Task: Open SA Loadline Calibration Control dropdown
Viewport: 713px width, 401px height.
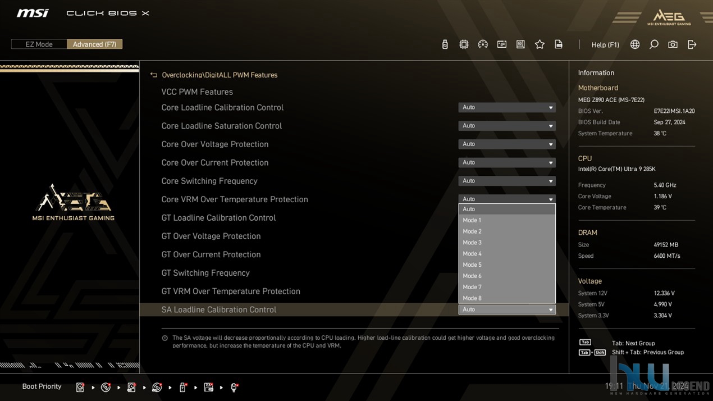Action: tap(507, 309)
